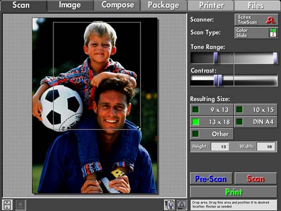Click the crop frame corner handle
The image size is (281, 211).
139,128
